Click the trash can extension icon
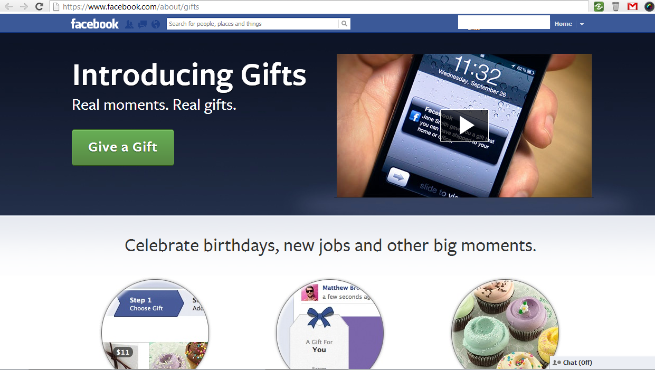The width and height of the screenshot is (655, 370). (615, 6)
